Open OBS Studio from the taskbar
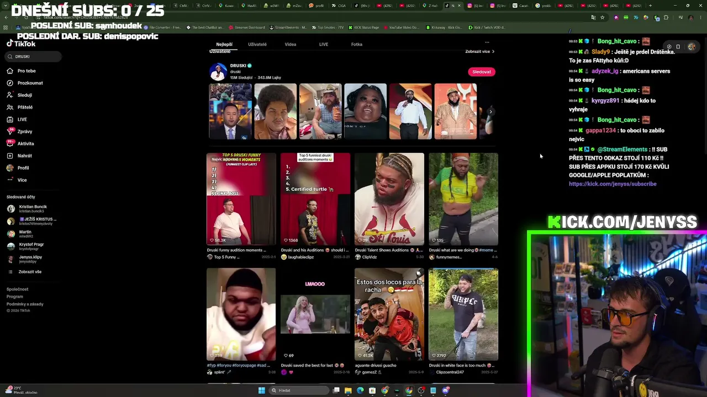This screenshot has width=707, height=397. point(421,390)
